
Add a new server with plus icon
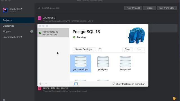pyautogui.click(x=40, y=84)
